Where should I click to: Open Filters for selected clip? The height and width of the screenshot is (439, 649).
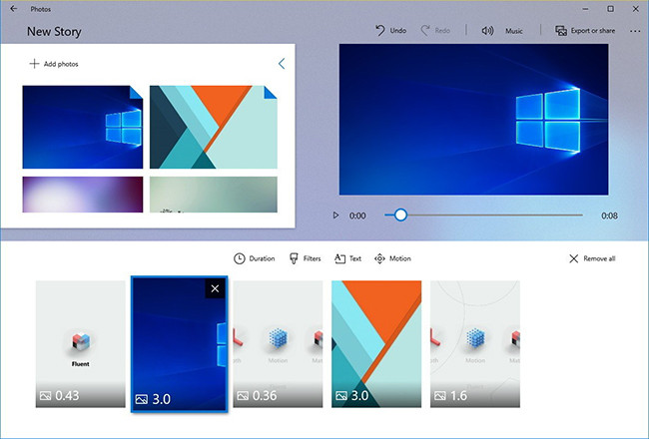tap(305, 258)
